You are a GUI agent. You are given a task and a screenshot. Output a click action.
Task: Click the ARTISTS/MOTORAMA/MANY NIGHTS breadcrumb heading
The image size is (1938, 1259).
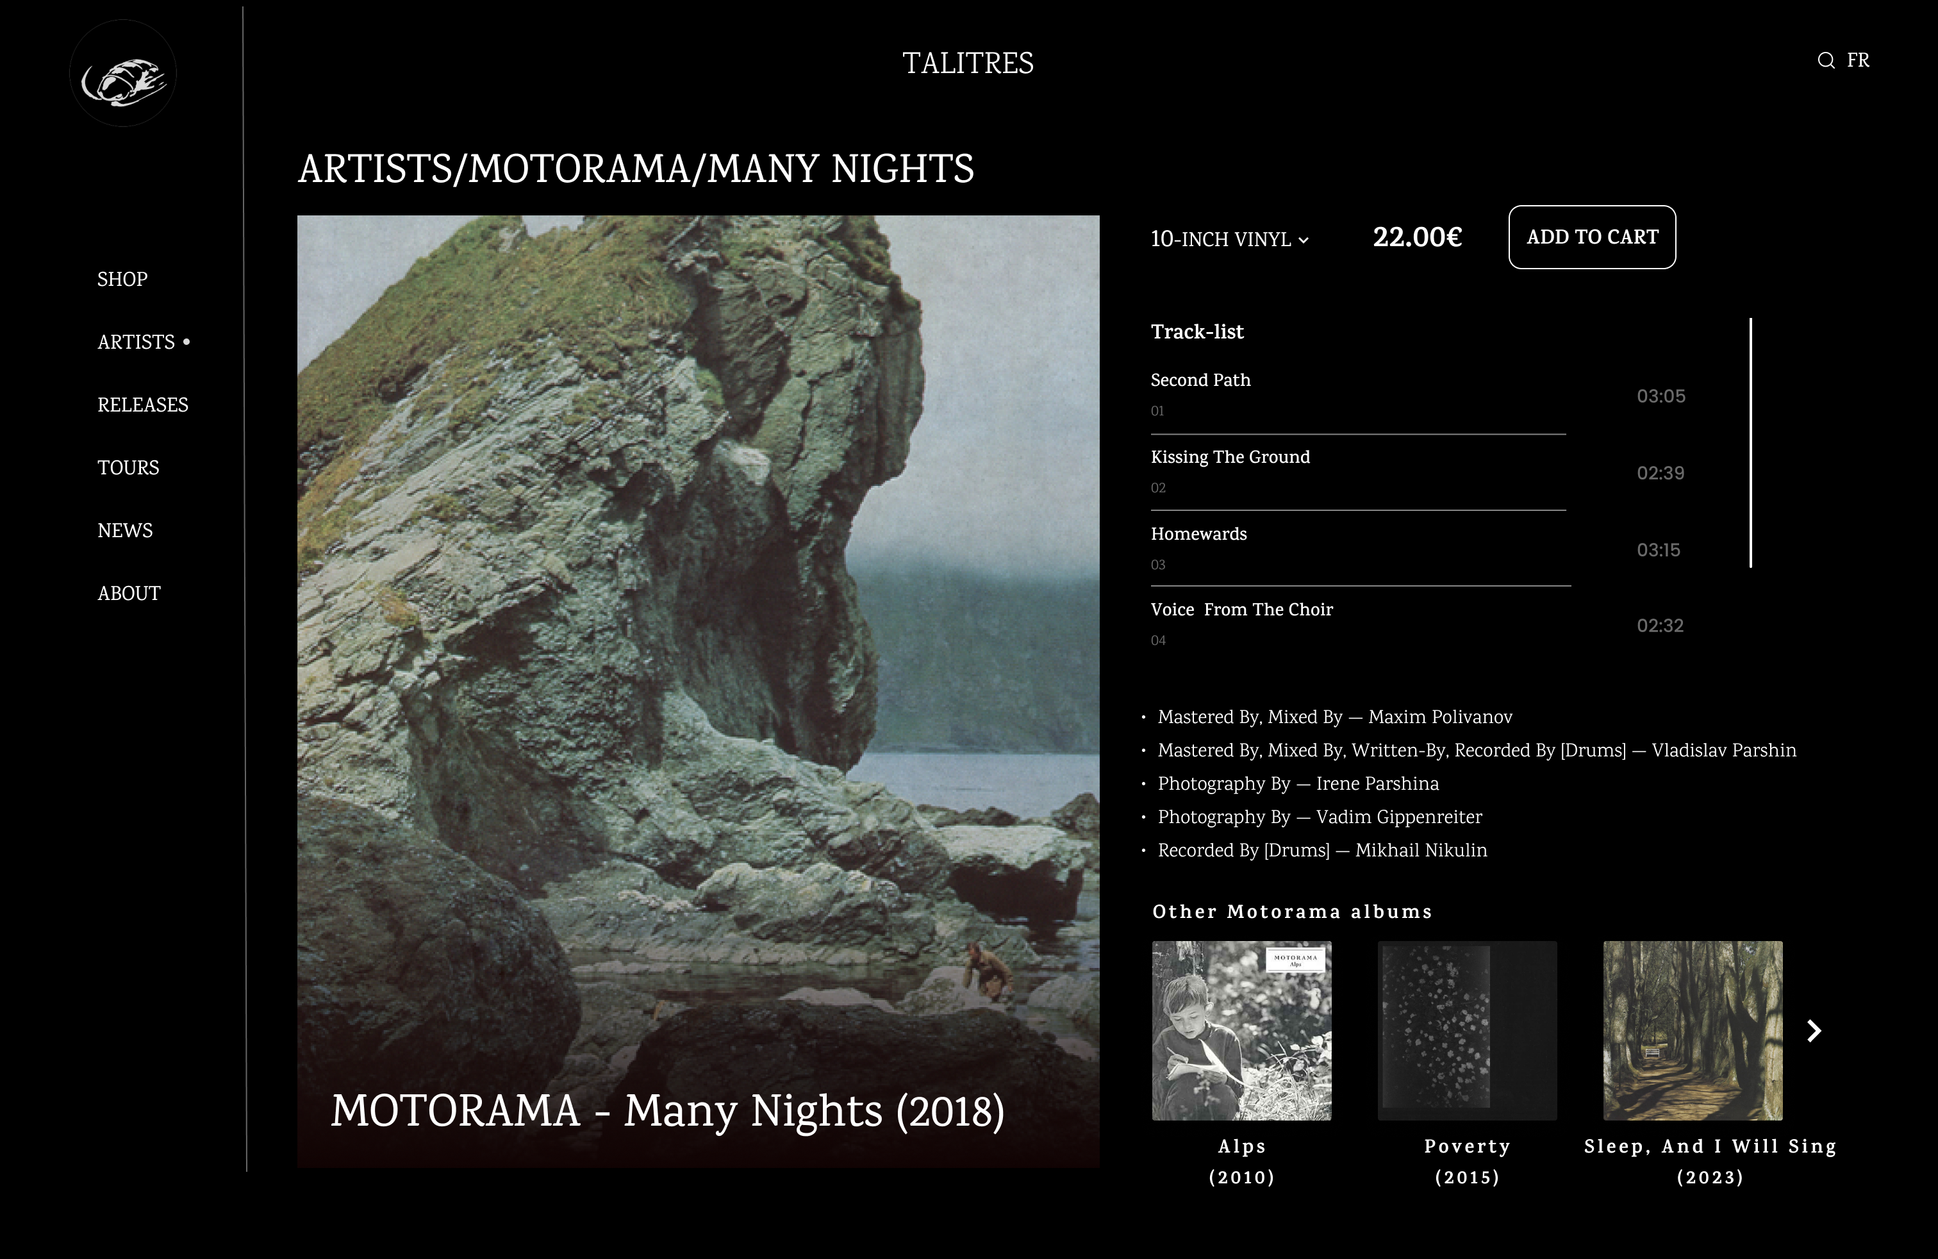(636, 169)
